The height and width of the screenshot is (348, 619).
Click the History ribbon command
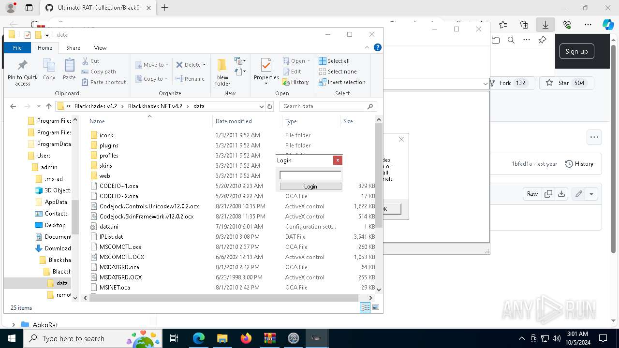(x=295, y=82)
